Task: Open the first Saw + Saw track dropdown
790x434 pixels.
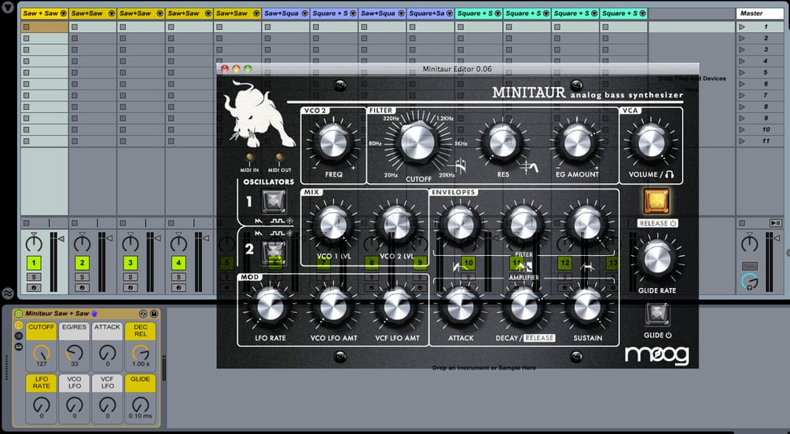Action: 64,13
